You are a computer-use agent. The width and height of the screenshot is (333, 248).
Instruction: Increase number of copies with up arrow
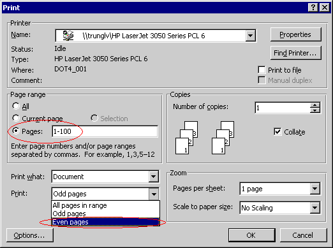(314, 105)
